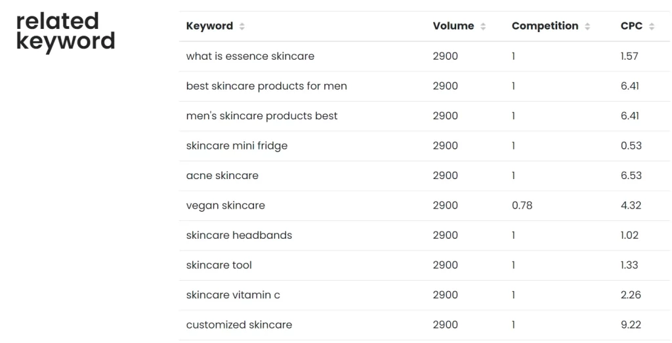This screenshot has height=343, width=672.
Task: Open the 'skincare vitamin c' keyword
Action: click(x=233, y=295)
